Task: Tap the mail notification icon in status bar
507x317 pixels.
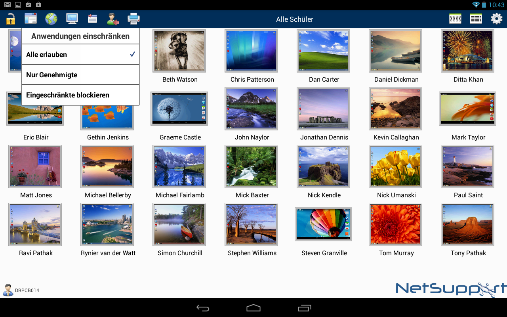Action: click(x=8, y=5)
